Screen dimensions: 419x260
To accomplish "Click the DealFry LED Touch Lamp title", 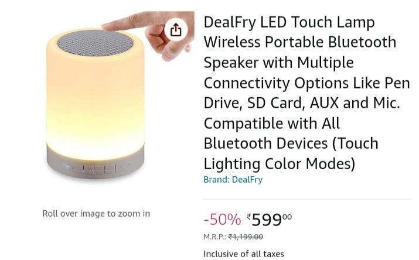I will coord(289,22).
